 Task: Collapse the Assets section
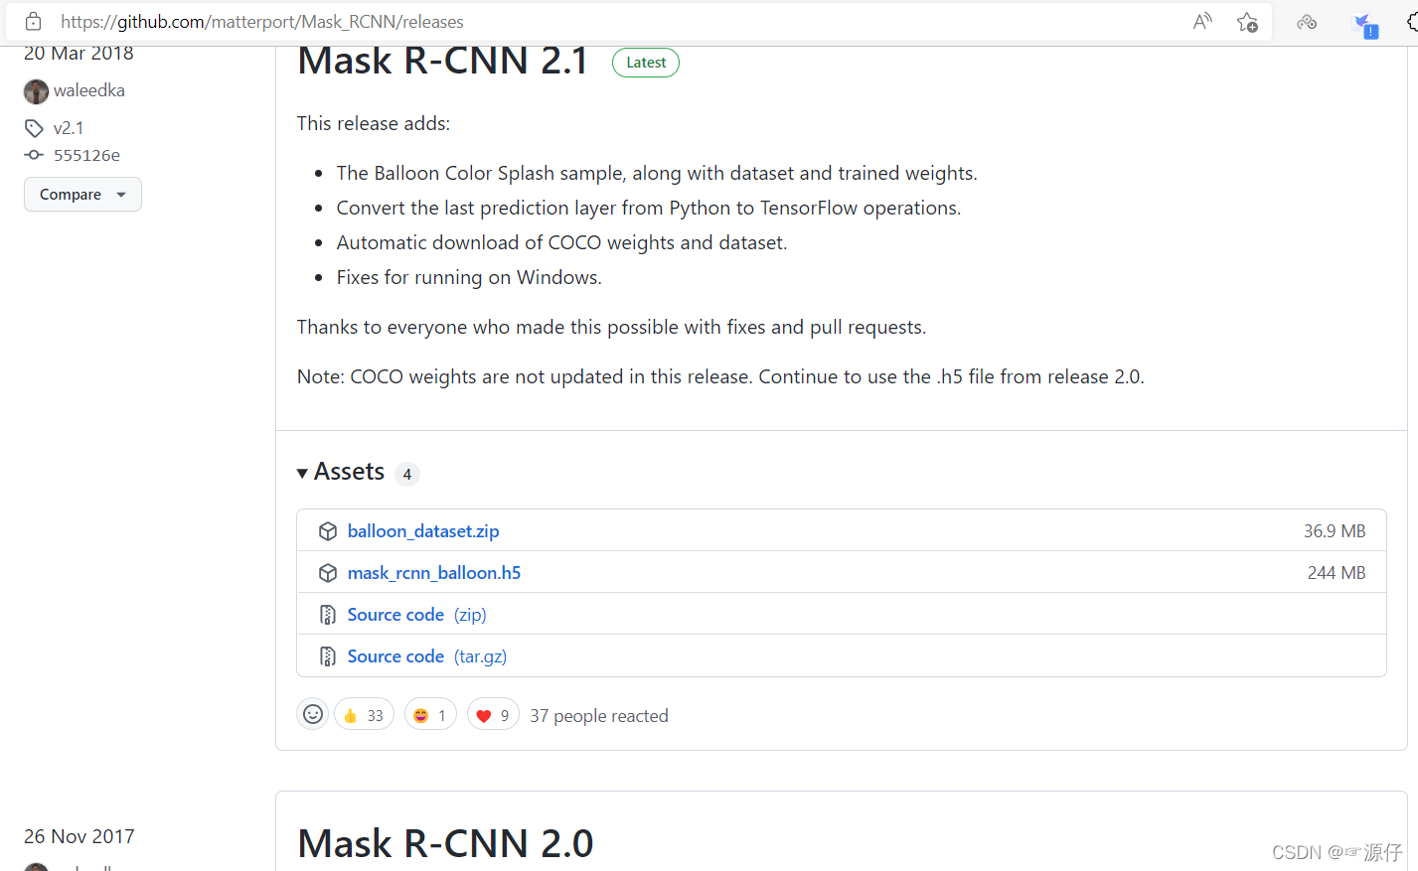[302, 473]
